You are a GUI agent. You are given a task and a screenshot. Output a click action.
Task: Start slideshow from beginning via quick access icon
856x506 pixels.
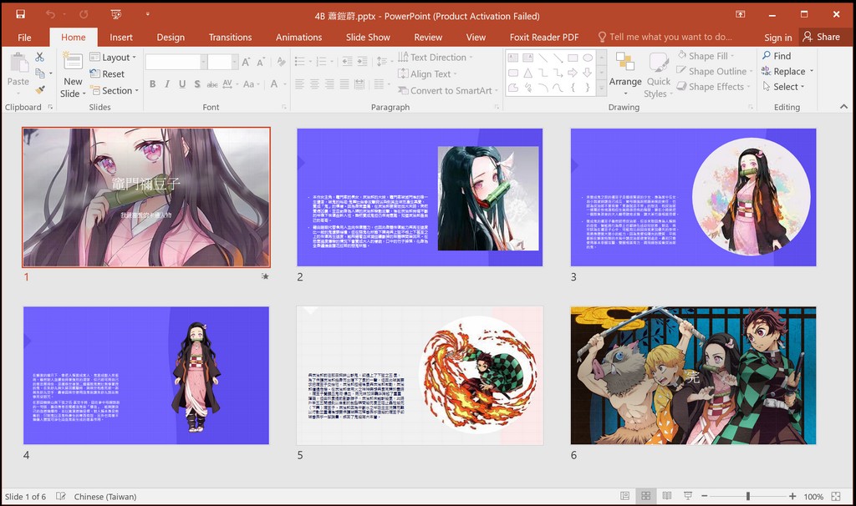[x=115, y=14]
